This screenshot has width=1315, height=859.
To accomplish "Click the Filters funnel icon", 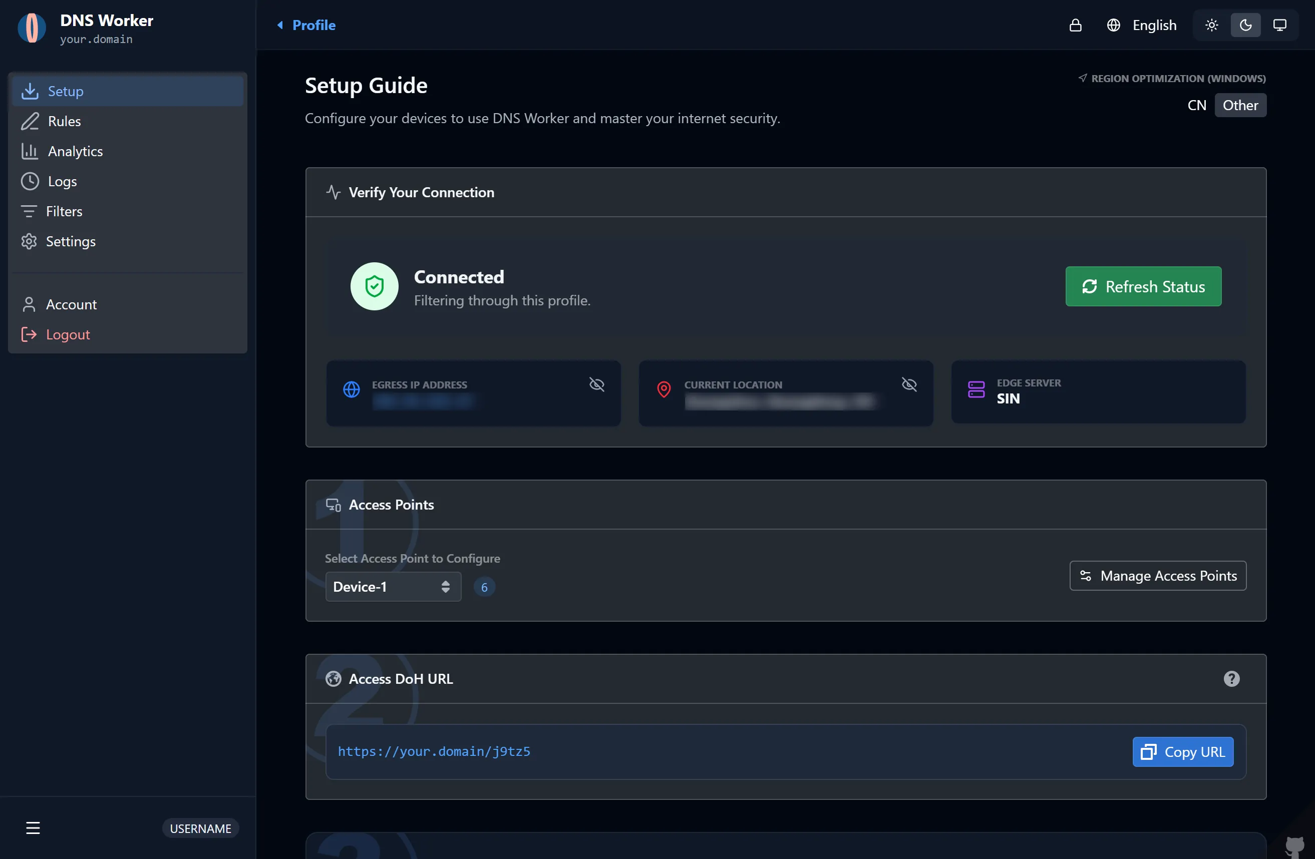I will [x=29, y=211].
